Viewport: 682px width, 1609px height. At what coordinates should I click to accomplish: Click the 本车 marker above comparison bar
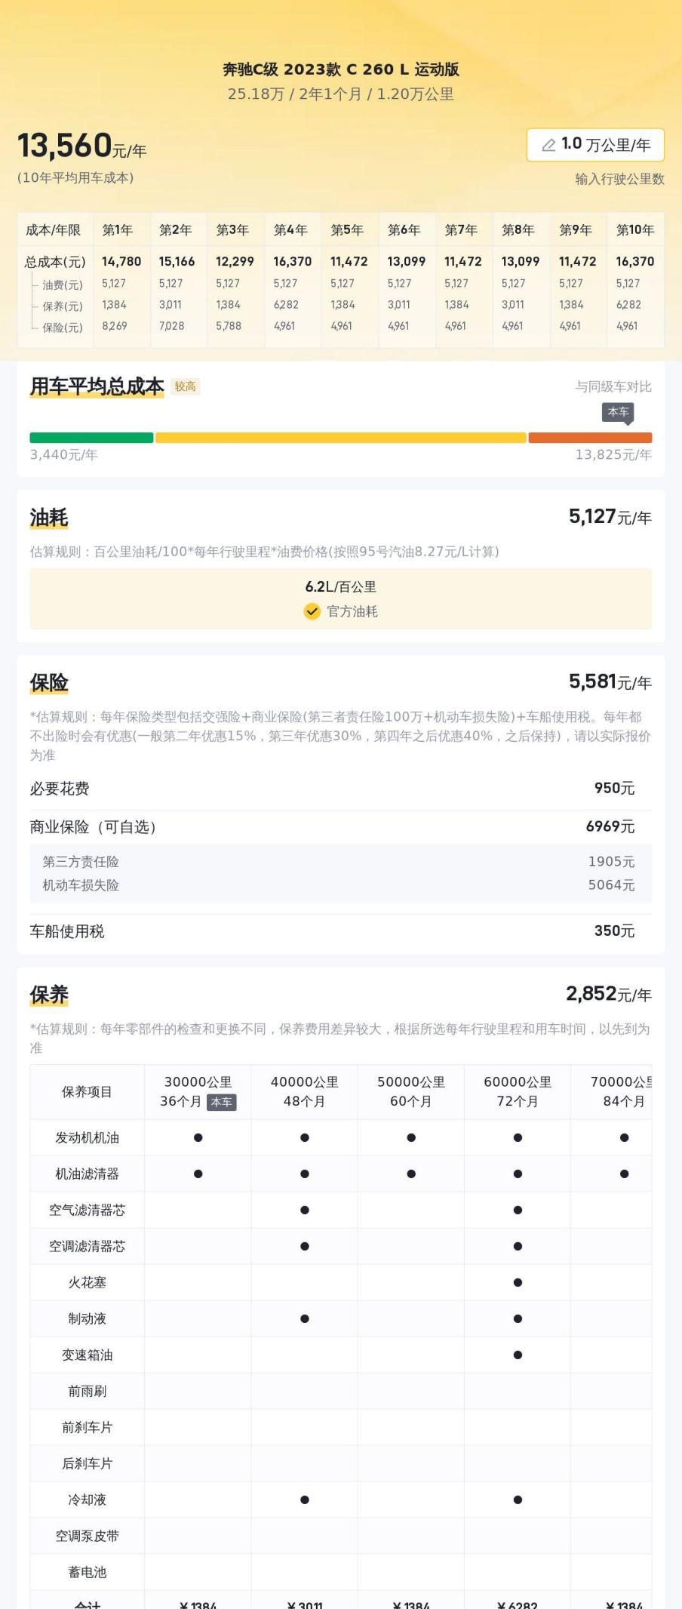click(618, 412)
